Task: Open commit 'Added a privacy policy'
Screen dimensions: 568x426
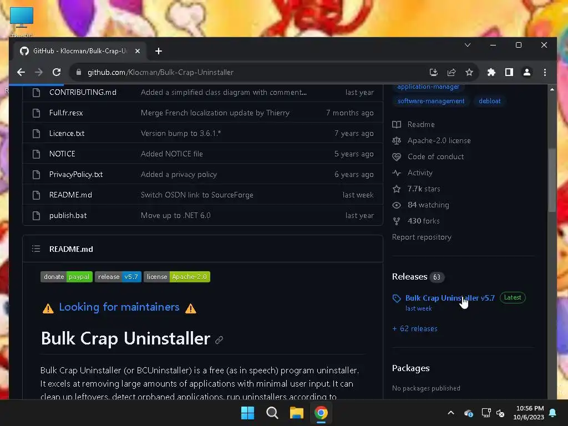Action: (179, 174)
